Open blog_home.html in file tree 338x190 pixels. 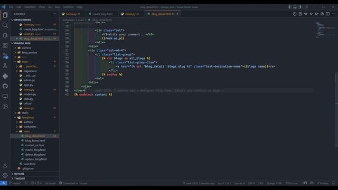(35, 141)
